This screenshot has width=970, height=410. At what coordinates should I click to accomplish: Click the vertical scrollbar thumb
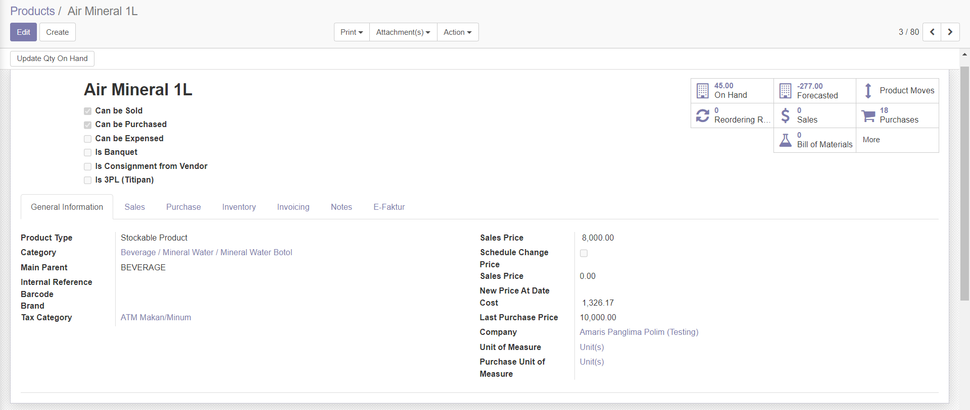[x=964, y=183]
